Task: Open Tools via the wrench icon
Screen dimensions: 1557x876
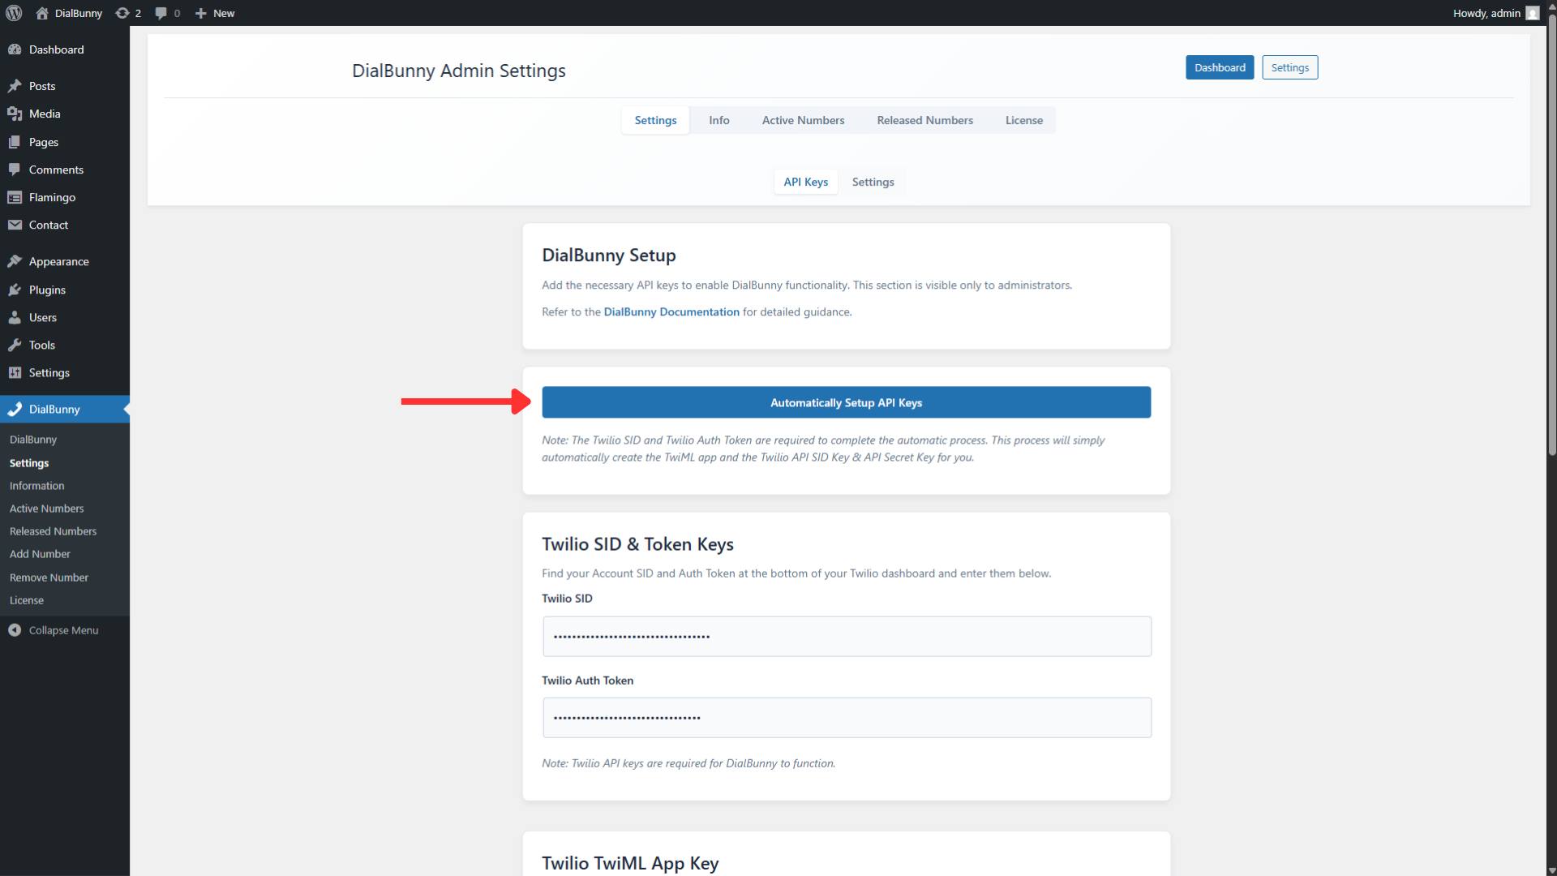Action: (x=15, y=345)
